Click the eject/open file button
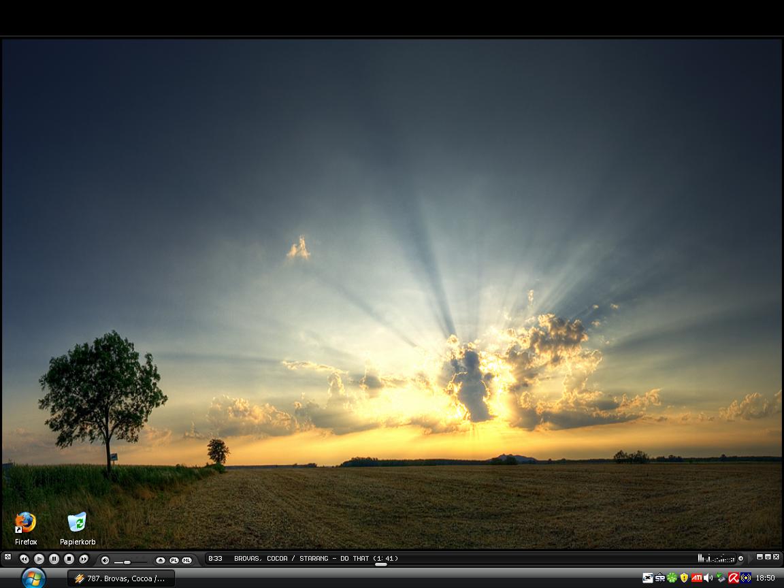784x588 pixels. coord(161,560)
